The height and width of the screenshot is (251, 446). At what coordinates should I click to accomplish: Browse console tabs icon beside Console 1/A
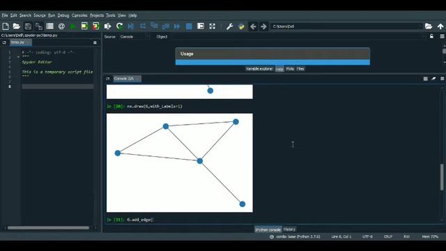[x=108, y=79]
